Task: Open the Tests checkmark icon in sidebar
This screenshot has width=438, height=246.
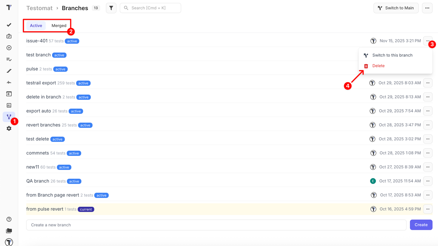Action: coord(9,25)
